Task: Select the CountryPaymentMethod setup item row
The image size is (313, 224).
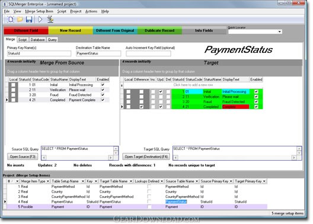Action: tap(137, 197)
